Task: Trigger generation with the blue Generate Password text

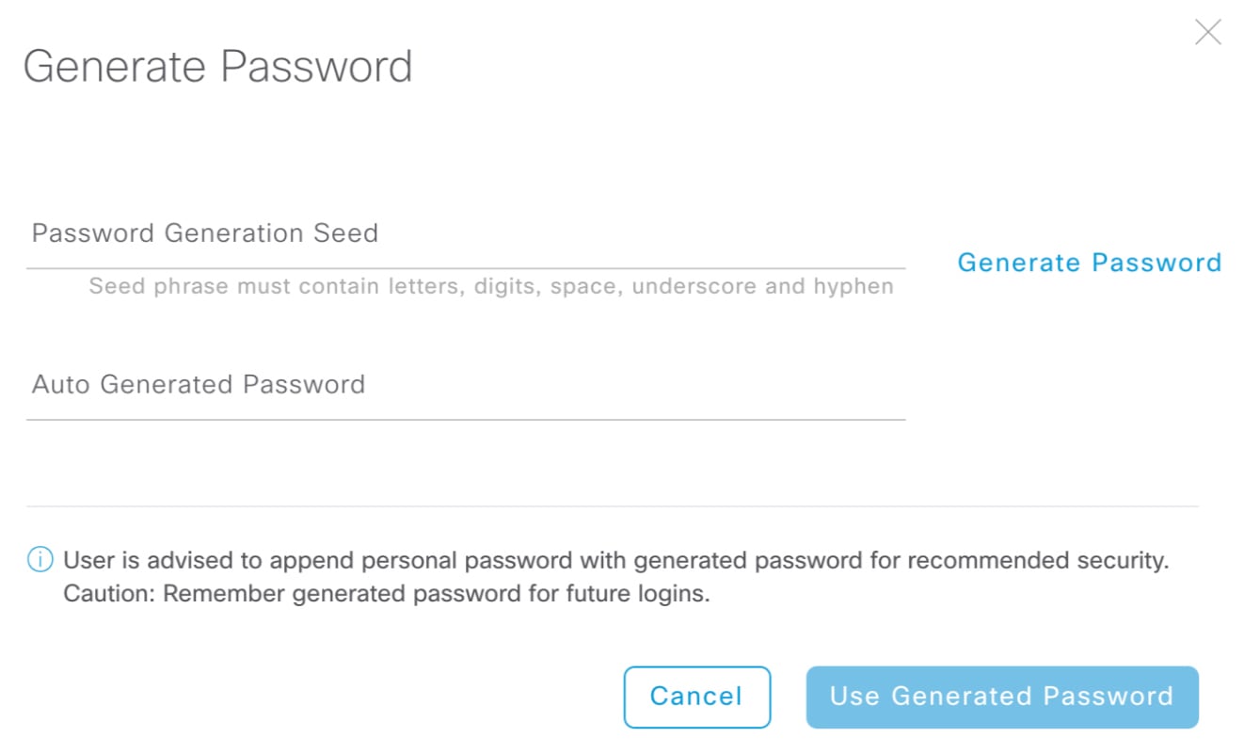Action: click(x=1089, y=263)
